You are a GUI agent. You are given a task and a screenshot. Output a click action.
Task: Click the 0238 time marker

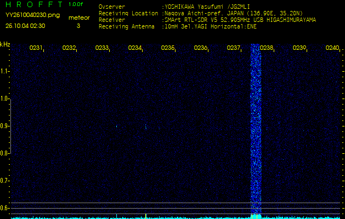(x=266, y=48)
